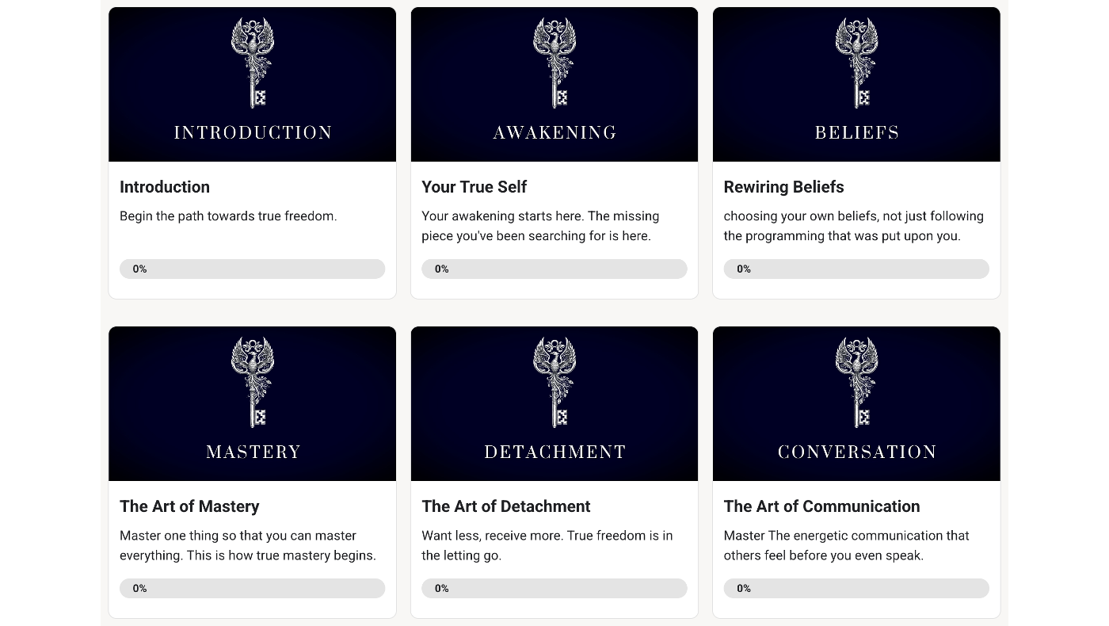Open the Your True Self course title

(474, 187)
